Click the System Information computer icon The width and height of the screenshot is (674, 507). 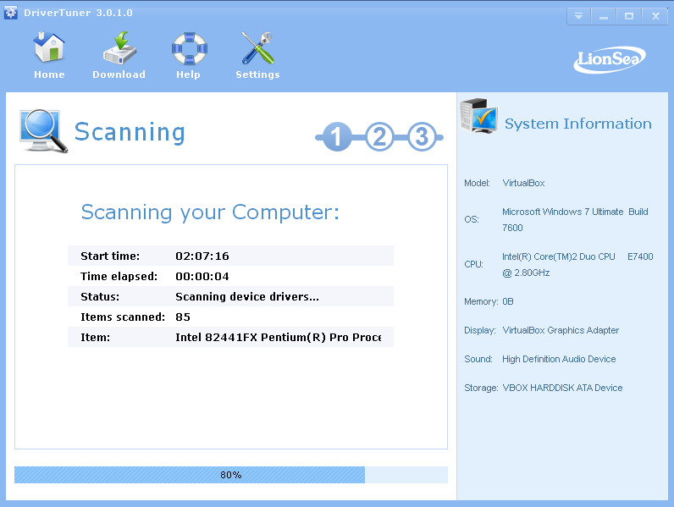pyautogui.click(x=479, y=116)
